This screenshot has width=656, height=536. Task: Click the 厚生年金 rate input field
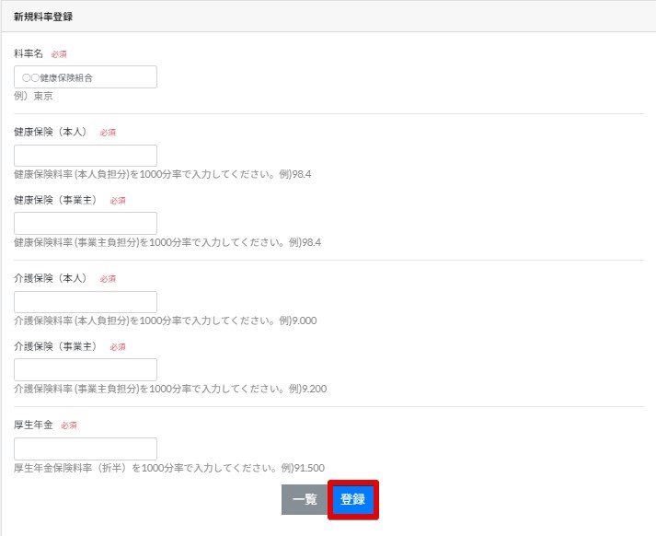[86, 449]
